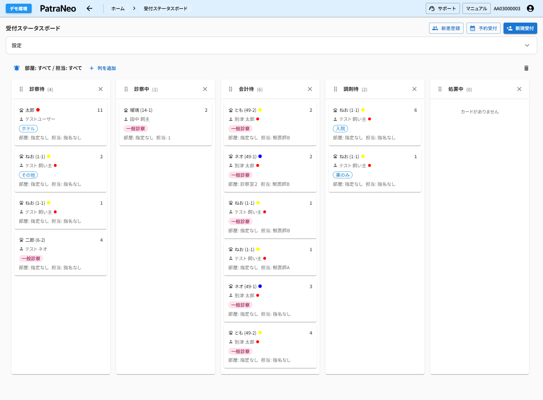
Task: Open the サポート support button
Action: click(x=443, y=9)
